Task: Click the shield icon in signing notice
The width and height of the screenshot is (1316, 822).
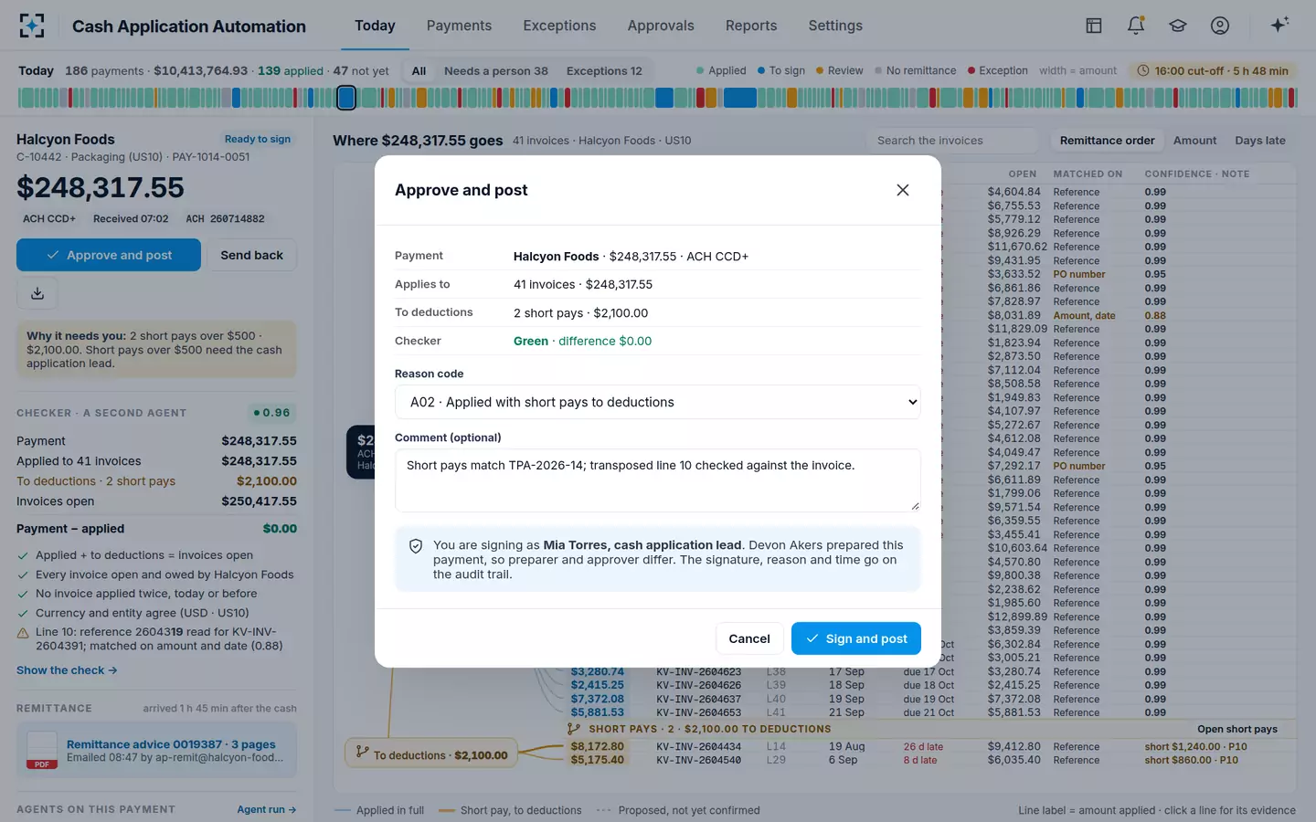Action: tap(416, 546)
